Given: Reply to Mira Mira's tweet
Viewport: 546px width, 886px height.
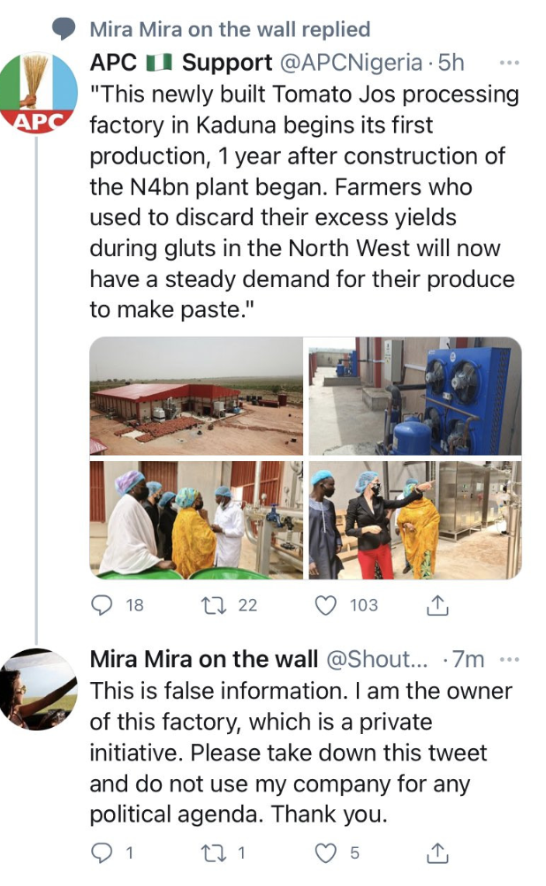Looking at the screenshot, I should [104, 852].
